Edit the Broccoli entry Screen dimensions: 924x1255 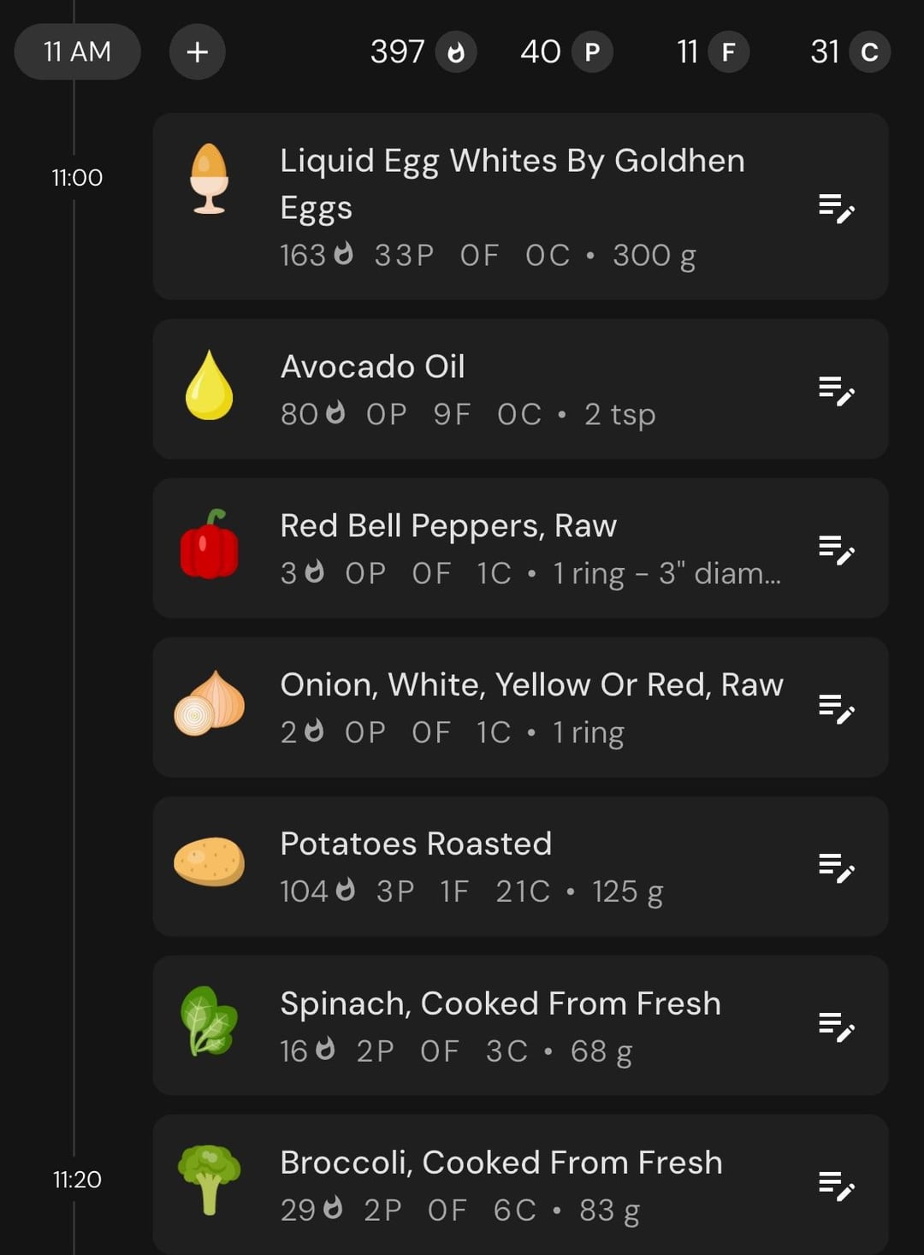(836, 1186)
